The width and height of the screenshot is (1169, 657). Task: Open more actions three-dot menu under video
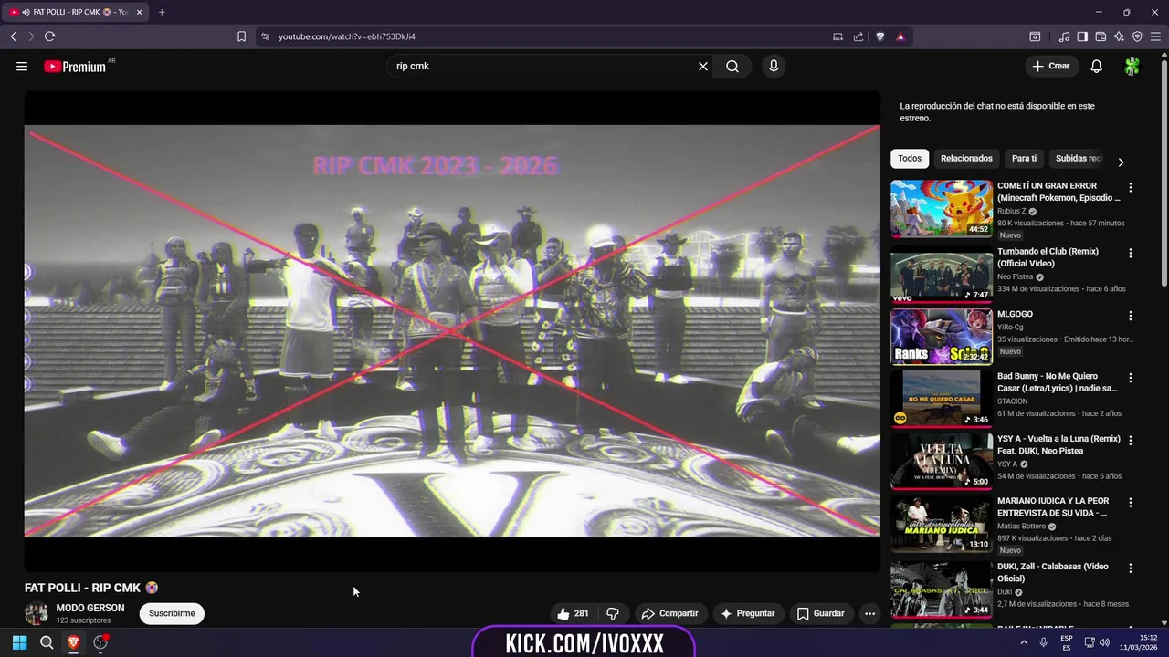point(869,613)
